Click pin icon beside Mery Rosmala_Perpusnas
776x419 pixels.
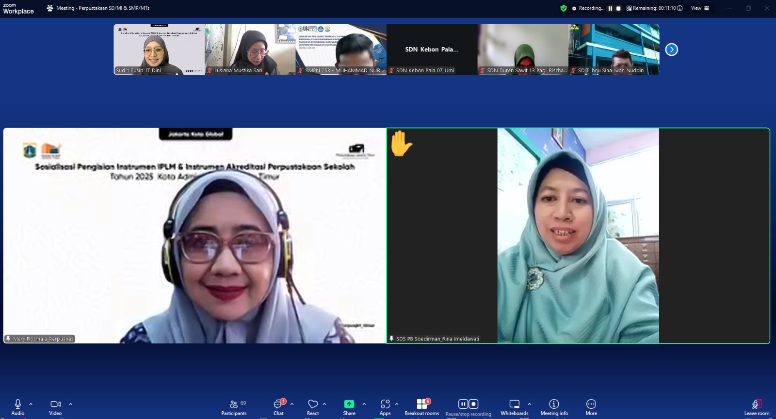point(8,338)
